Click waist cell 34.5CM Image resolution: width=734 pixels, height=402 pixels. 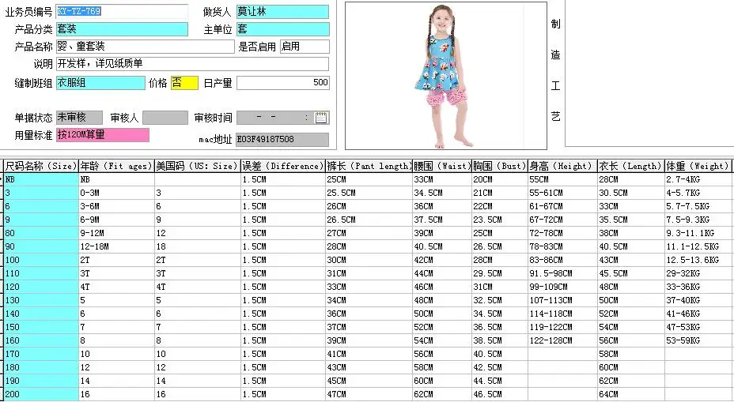click(442, 193)
